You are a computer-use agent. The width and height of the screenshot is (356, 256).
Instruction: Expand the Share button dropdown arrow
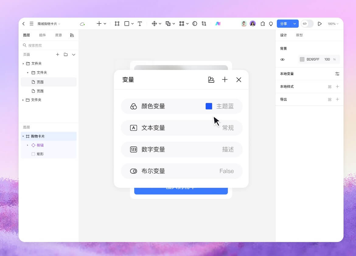point(295,24)
